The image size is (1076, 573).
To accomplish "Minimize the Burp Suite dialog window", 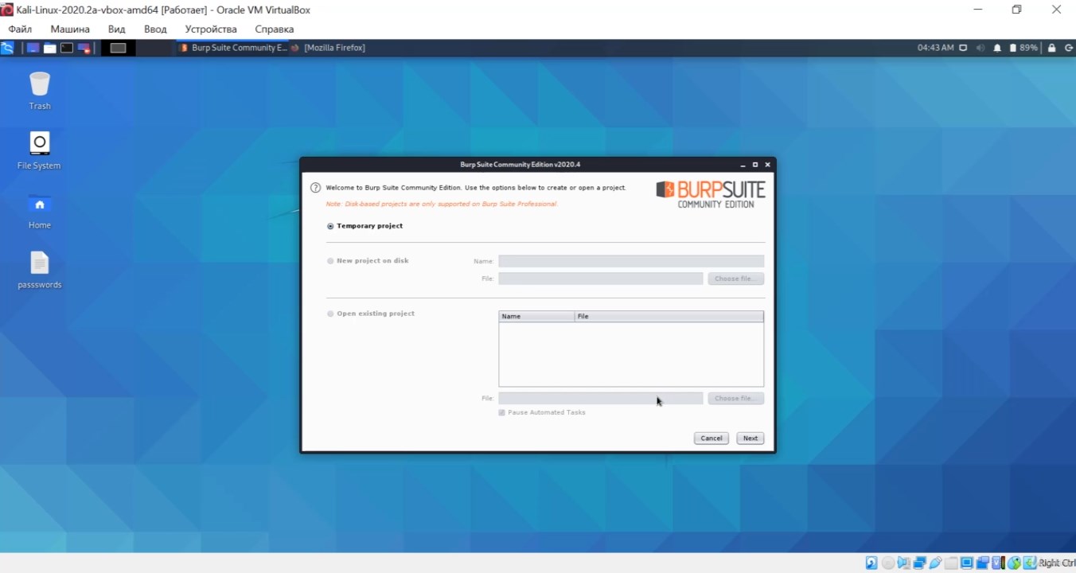I will (x=743, y=165).
